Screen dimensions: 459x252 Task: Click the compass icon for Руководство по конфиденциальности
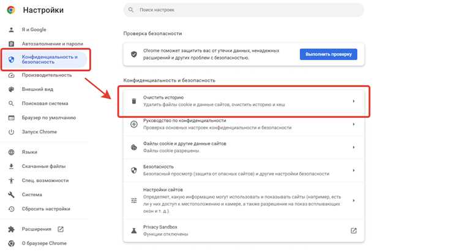tap(134, 124)
